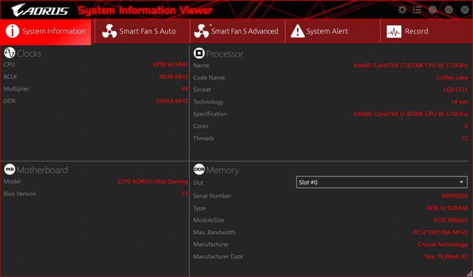Image resolution: width=473 pixels, height=277 pixels.
Task: Open the System Alert tab
Action: point(333,31)
